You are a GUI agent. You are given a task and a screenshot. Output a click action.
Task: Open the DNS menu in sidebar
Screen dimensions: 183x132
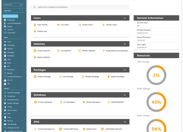[x=13, y=59]
